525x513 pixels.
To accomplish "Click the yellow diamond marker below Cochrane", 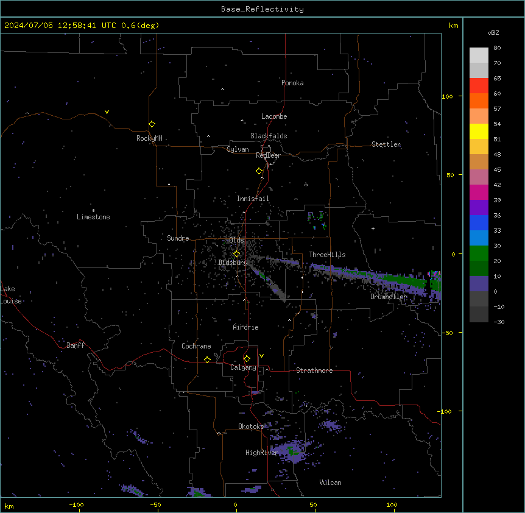I will click(x=207, y=359).
